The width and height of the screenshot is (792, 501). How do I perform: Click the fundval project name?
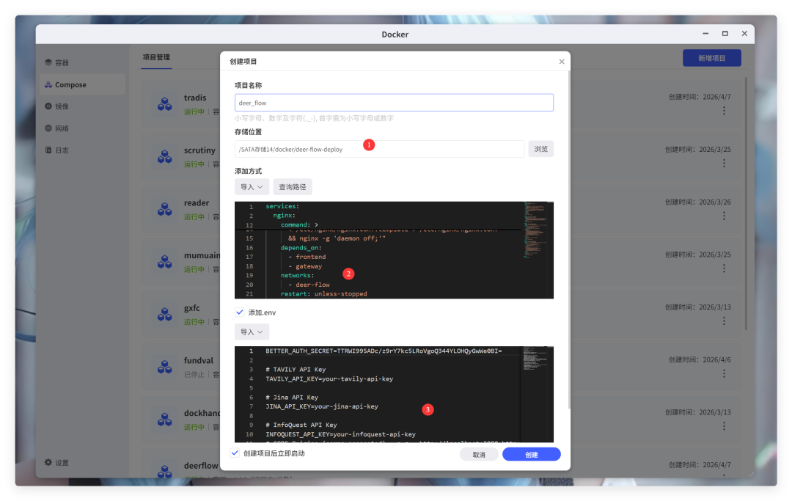[x=199, y=360]
